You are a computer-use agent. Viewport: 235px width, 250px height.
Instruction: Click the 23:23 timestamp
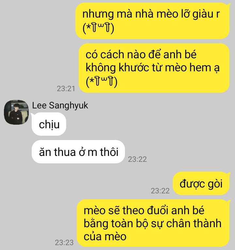pyautogui.click(x=64, y=243)
